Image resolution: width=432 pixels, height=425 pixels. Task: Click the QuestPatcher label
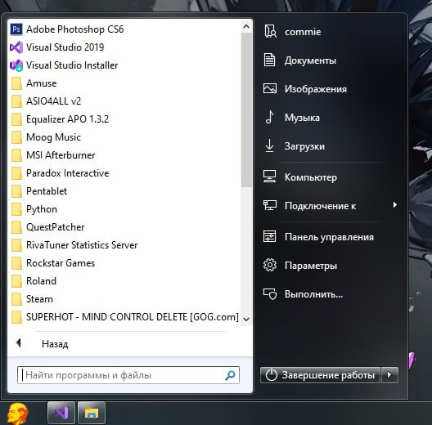point(55,227)
